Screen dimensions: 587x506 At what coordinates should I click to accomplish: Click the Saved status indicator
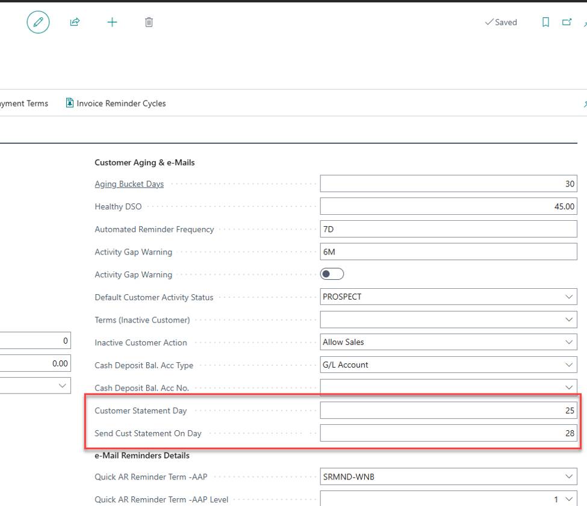(501, 22)
